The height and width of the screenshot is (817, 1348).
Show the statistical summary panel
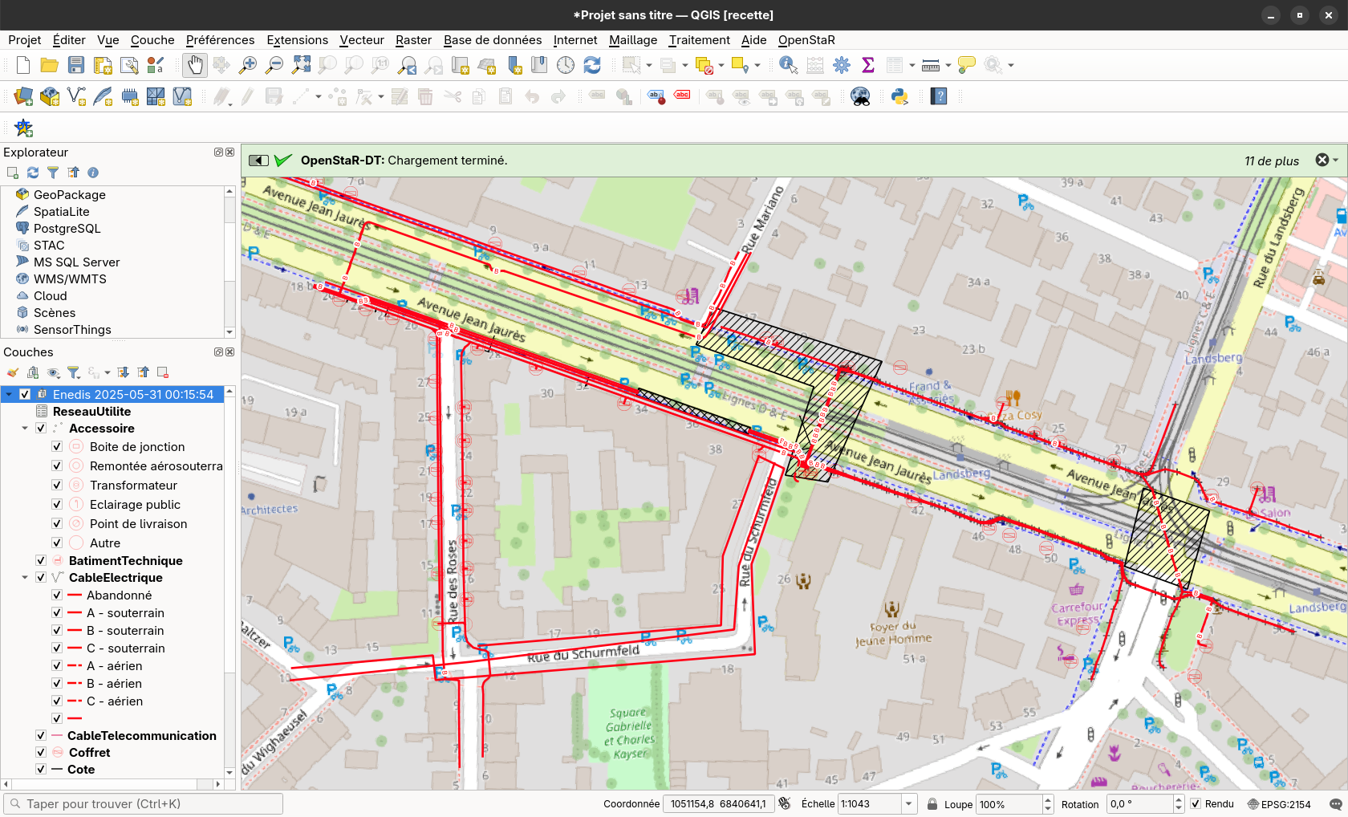(x=867, y=65)
